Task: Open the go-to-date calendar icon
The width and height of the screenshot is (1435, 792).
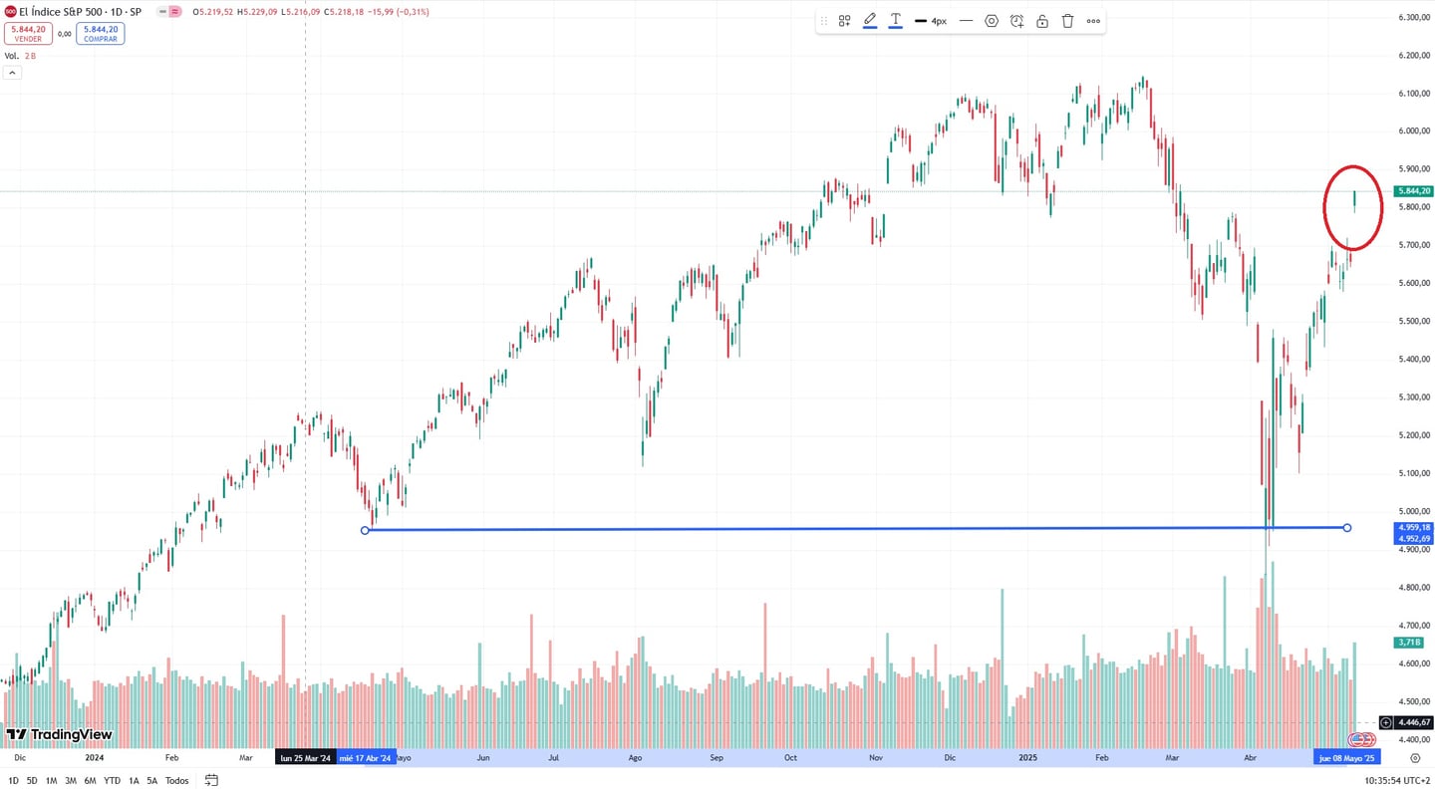Action: click(211, 780)
